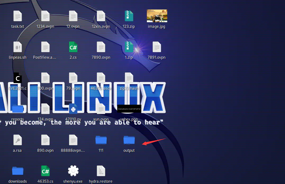
Task: Click the 890.ovpn file icon
Action: [46, 140]
